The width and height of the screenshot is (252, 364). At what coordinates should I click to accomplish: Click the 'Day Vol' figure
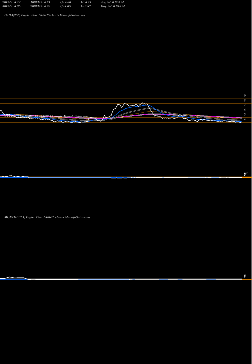pos(113,6)
